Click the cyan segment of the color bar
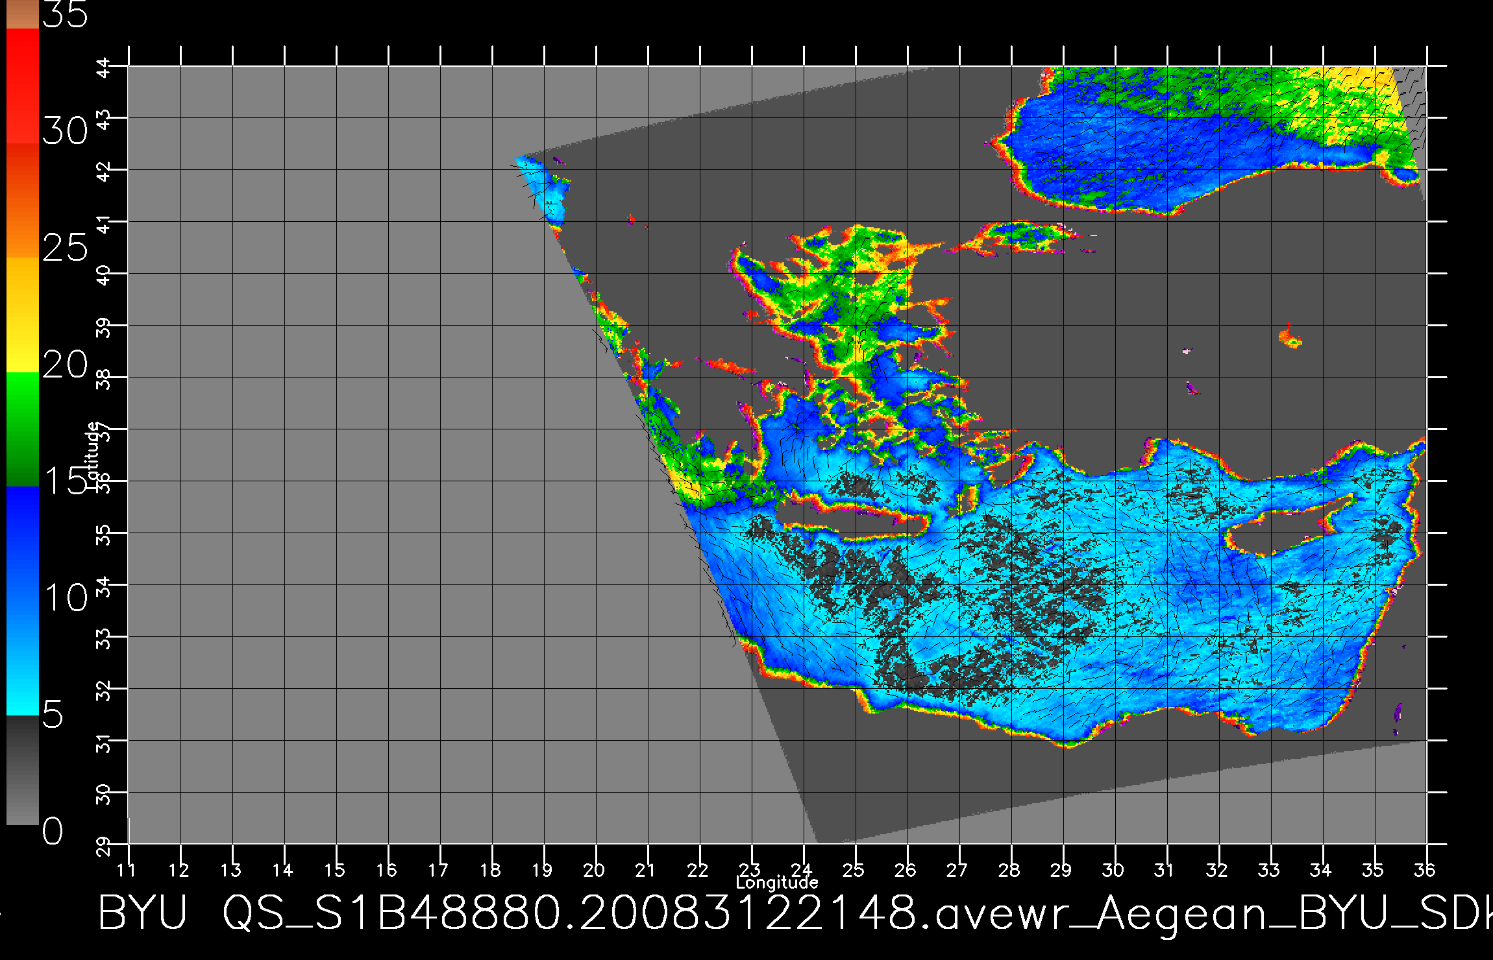Image resolution: width=1493 pixels, height=960 pixels. pyautogui.click(x=22, y=658)
